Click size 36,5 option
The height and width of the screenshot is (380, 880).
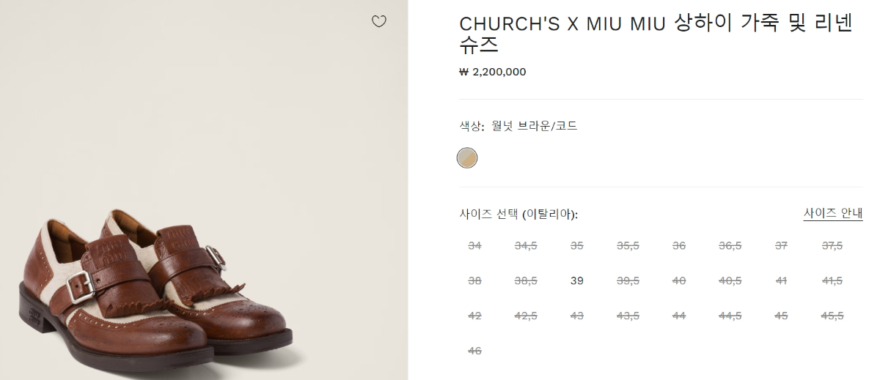tap(730, 246)
